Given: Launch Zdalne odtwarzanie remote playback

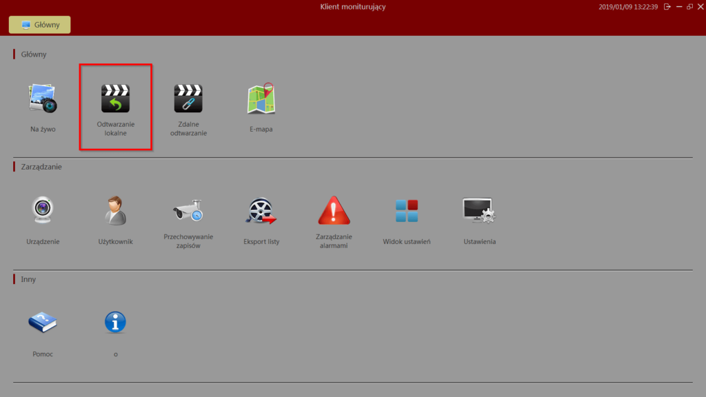Looking at the screenshot, I should (189, 99).
